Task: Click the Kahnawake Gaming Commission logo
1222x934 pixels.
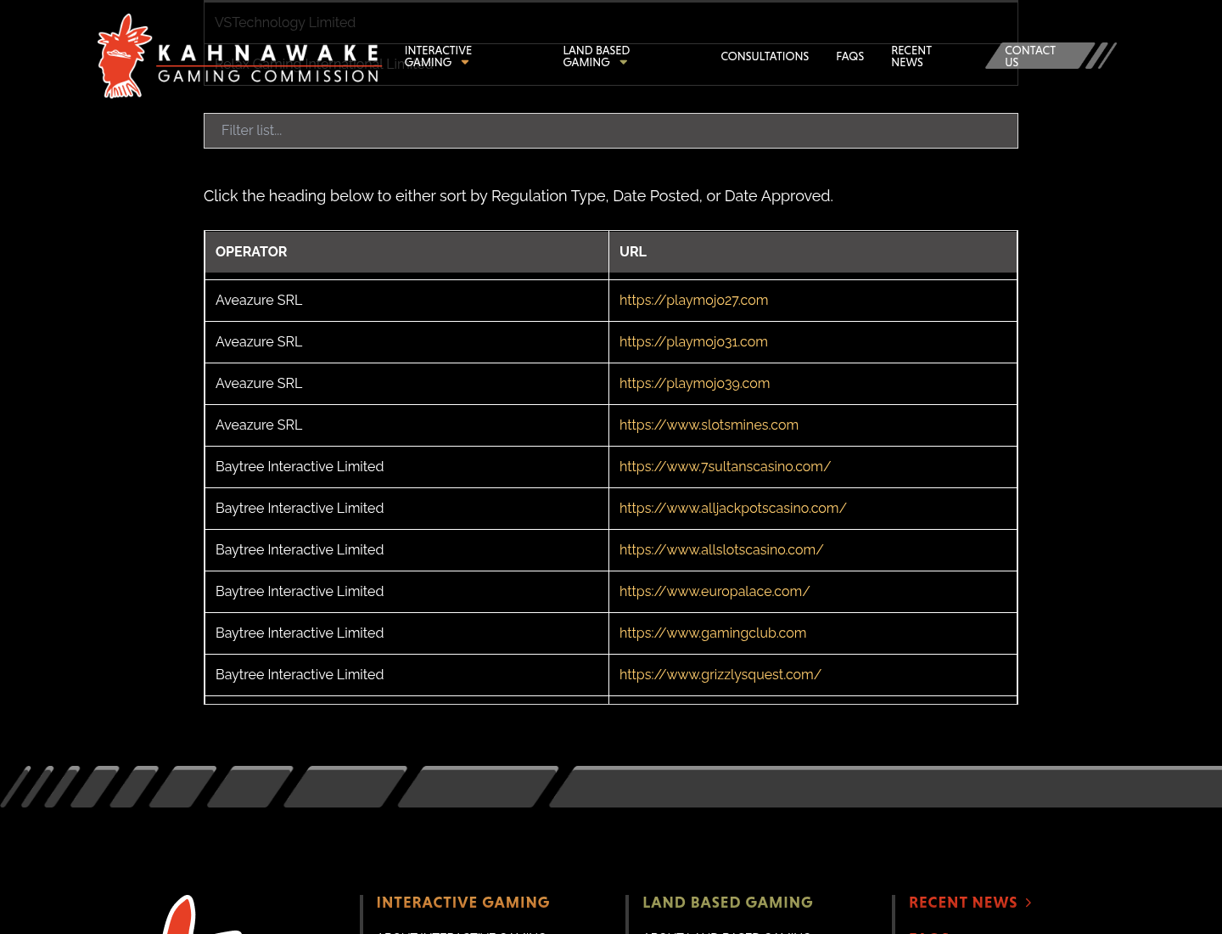Action: (238, 56)
